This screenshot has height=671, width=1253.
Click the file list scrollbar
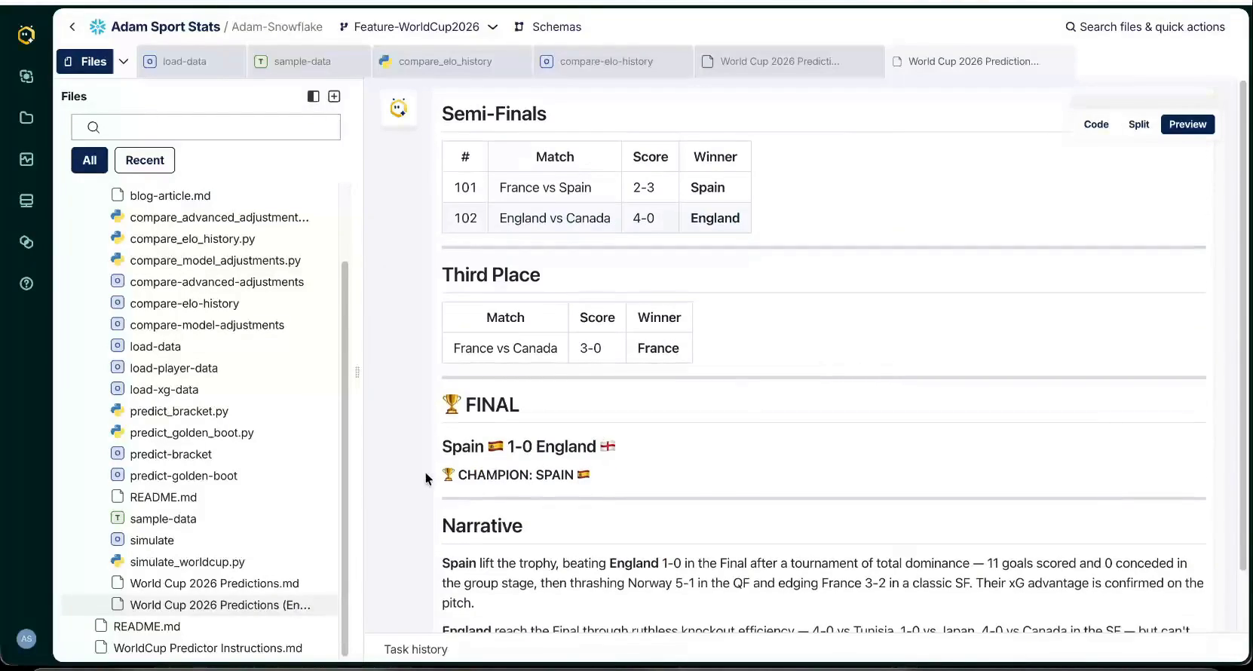tap(345, 458)
